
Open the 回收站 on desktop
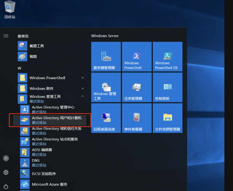[x=10, y=9]
